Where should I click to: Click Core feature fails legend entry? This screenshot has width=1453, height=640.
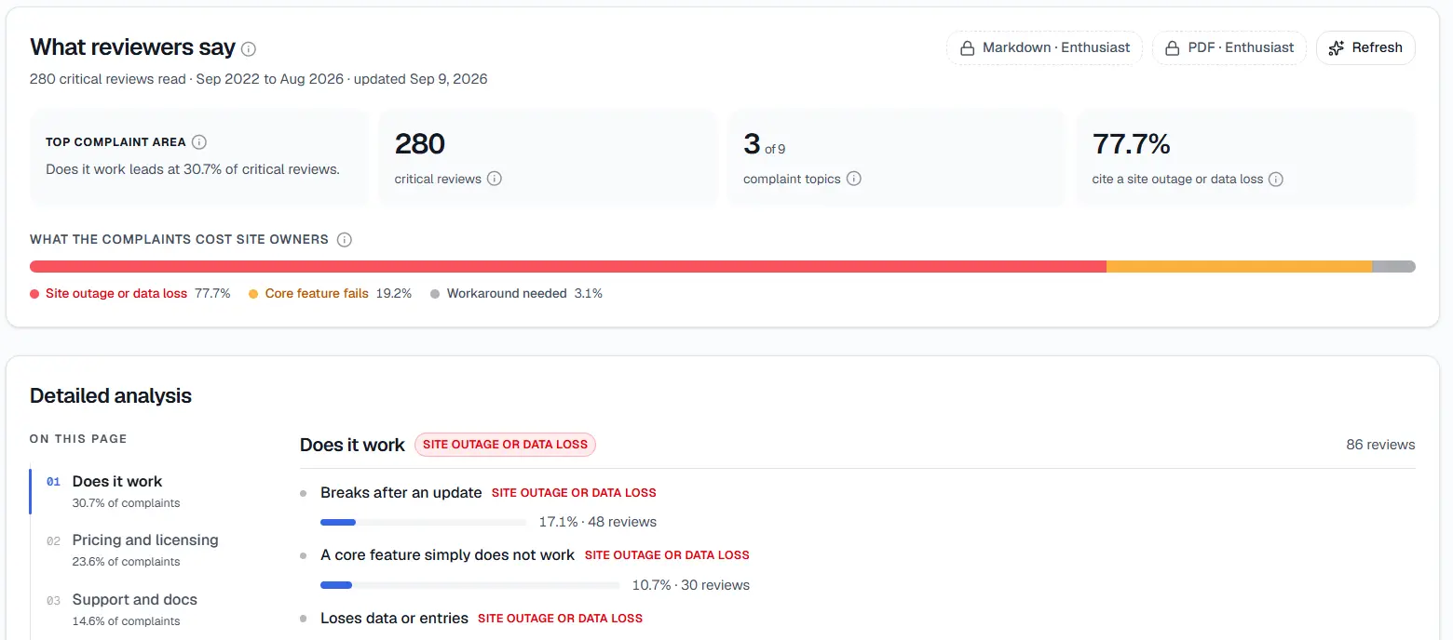(x=330, y=293)
